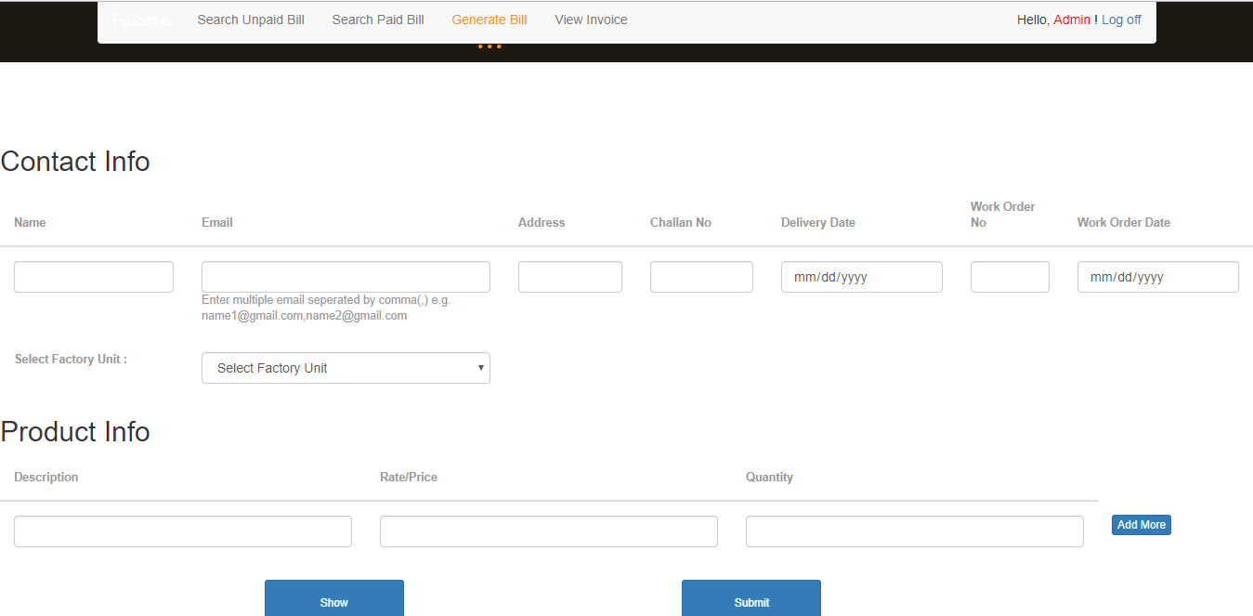The width and height of the screenshot is (1253, 616).
Task: Set the Work Order Date field
Action: point(1157,277)
